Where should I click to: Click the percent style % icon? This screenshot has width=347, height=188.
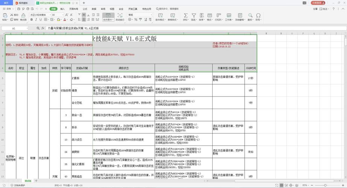pyautogui.click(x=136, y=20)
